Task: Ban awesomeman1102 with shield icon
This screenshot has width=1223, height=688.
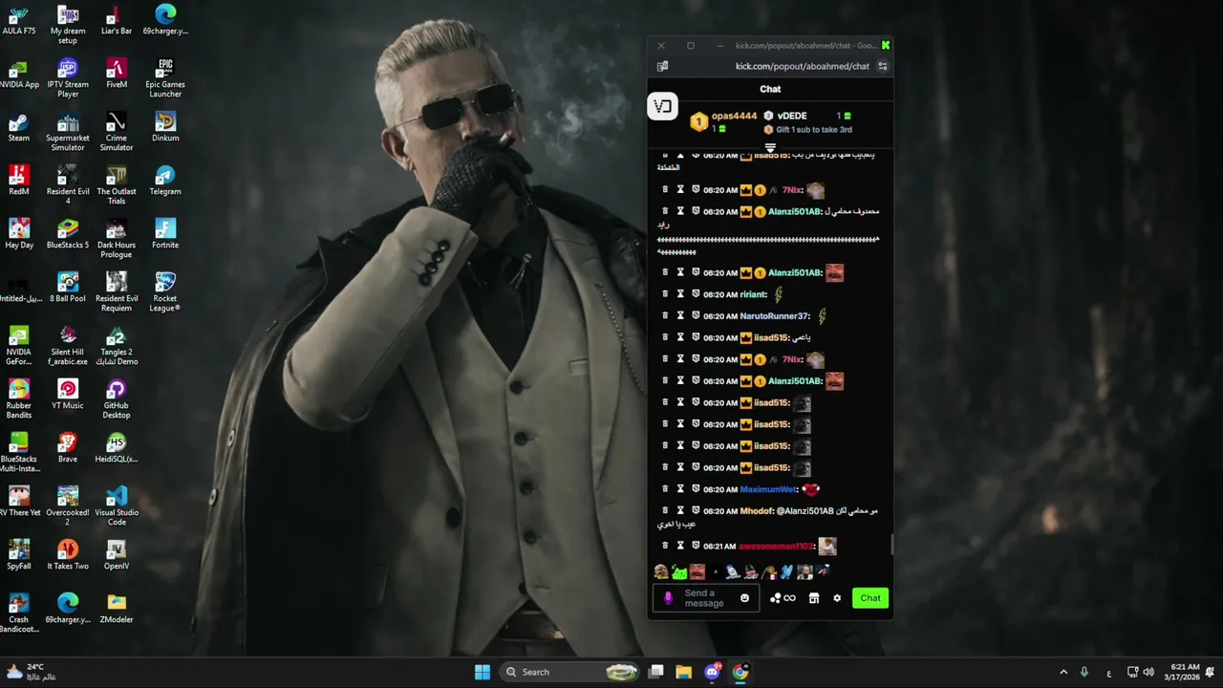Action: pyautogui.click(x=696, y=546)
